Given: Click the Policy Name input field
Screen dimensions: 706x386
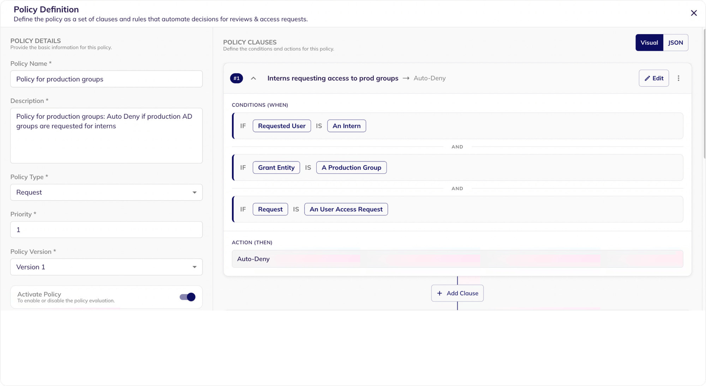Looking at the screenshot, I should [106, 79].
